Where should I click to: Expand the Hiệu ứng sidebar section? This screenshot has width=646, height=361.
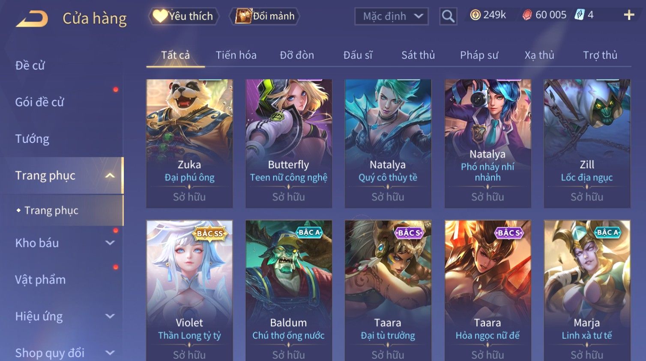pos(110,316)
